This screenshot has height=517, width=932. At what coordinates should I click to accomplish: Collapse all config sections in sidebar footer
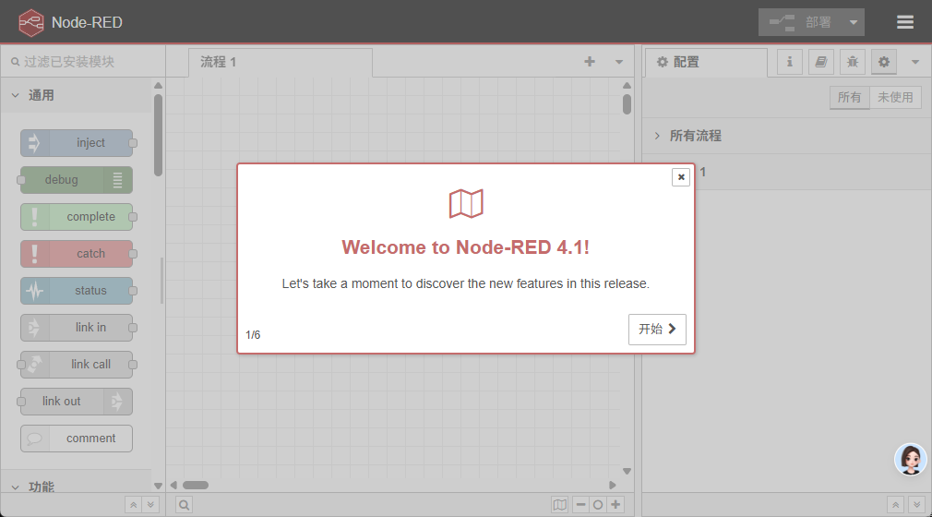[x=895, y=504]
